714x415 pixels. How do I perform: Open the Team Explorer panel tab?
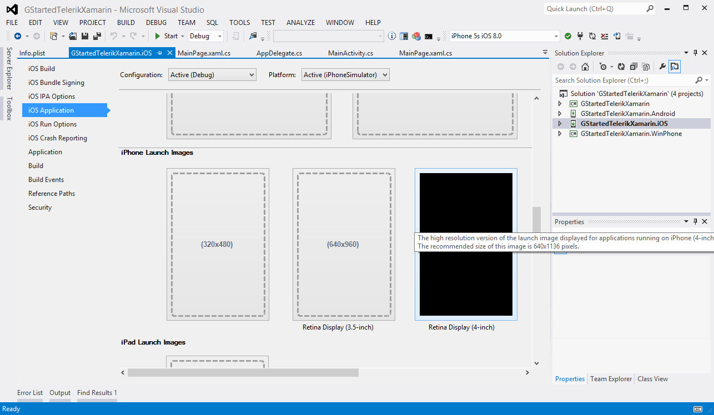(611, 379)
